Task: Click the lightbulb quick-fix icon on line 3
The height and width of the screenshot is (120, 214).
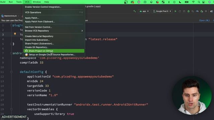Action: pos(15,34)
